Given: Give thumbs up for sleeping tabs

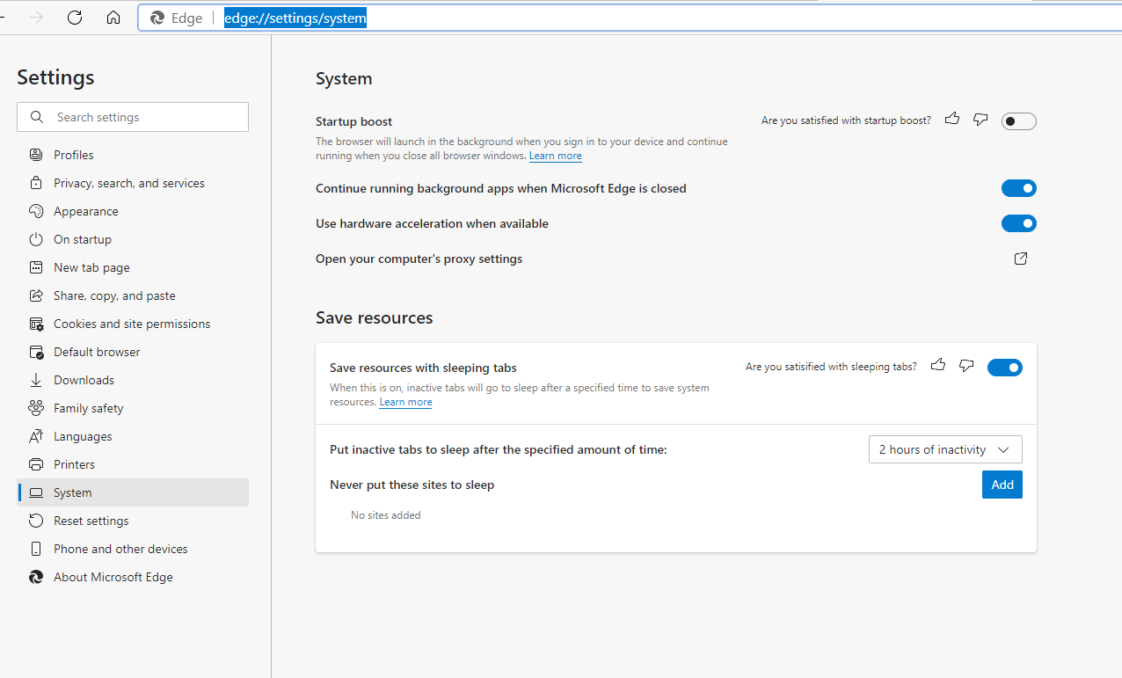Looking at the screenshot, I should [x=938, y=365].
